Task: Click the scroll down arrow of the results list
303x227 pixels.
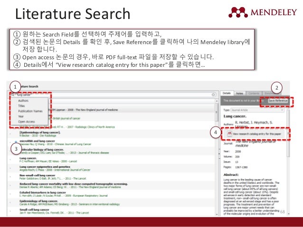Action: click(x=217, y=214)
